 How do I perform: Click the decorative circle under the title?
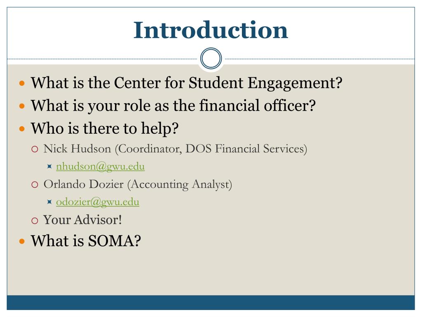(211, 59)
